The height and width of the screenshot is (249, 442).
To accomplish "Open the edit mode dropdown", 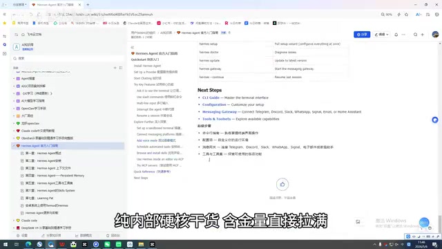I will point(381,35).
